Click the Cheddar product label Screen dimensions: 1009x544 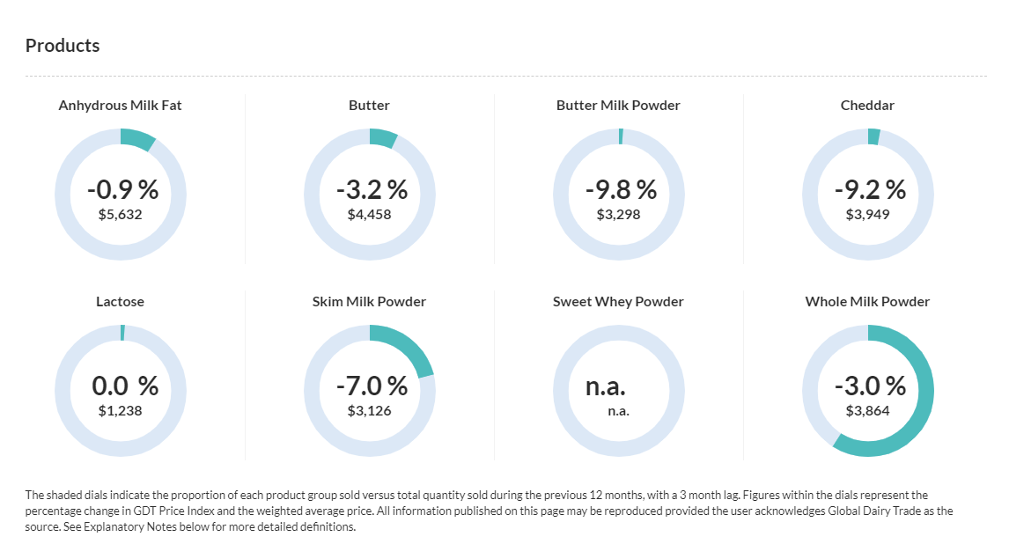867,106
